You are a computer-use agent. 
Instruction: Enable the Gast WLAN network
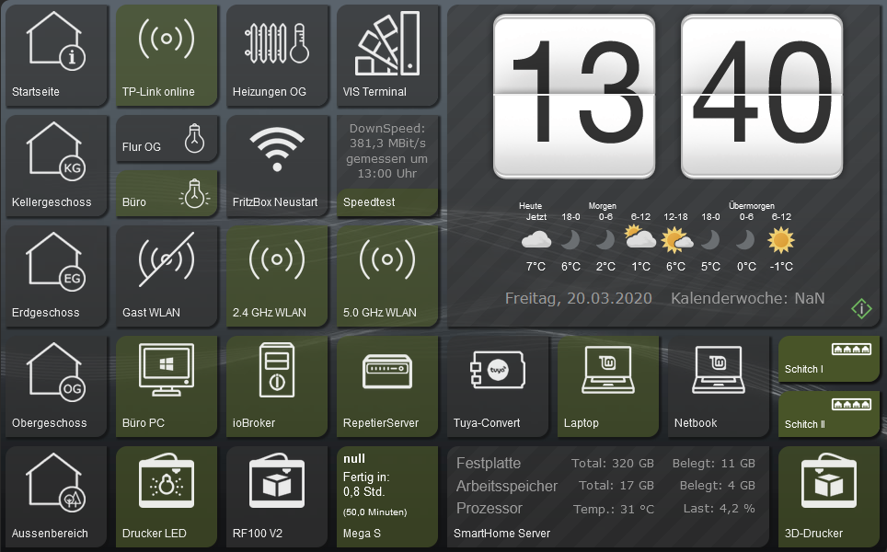tap(167, 260)
